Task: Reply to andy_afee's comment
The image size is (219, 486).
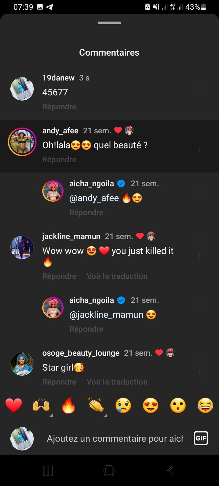Action: point(59,159)
